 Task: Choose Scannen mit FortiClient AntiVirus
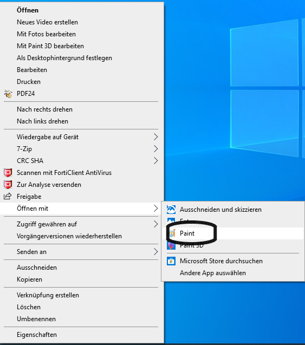point(82,173)
